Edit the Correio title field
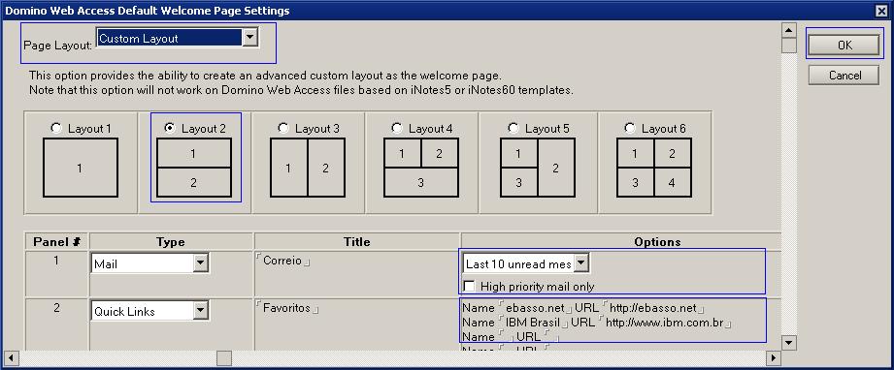 tap(282, 261)
